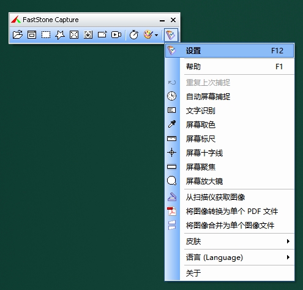This screenshot has height=290, width=303.
Task: Start the screen recorder icon
Action: click(116, 35)
